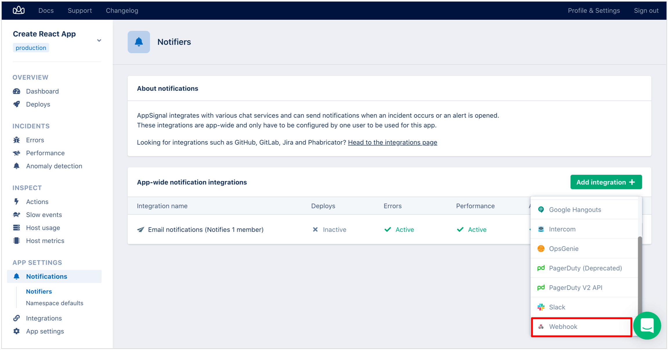Viewport: 668px width, 350px height.
Task: Select the Notifiers sub-item in sidebar
Action: coord(39,291)
